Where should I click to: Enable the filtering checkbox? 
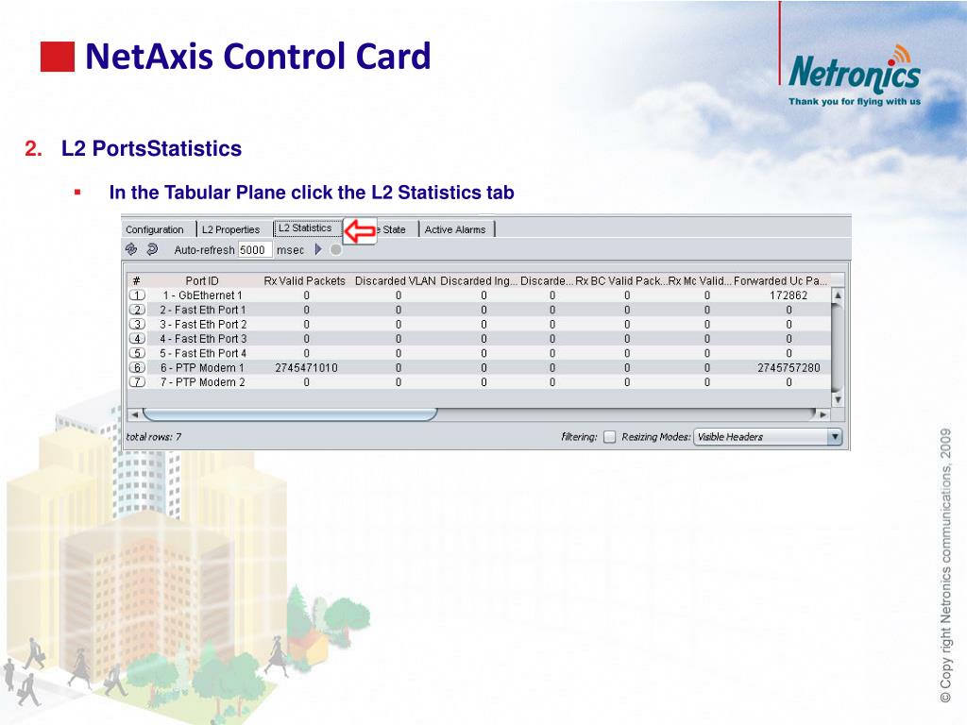click(609, 437)
